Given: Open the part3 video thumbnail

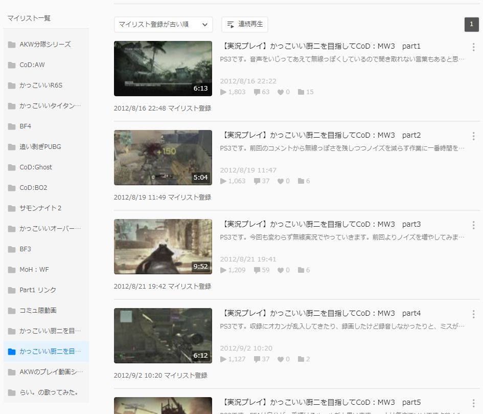Looking at the screenshot, I should 163,247.
